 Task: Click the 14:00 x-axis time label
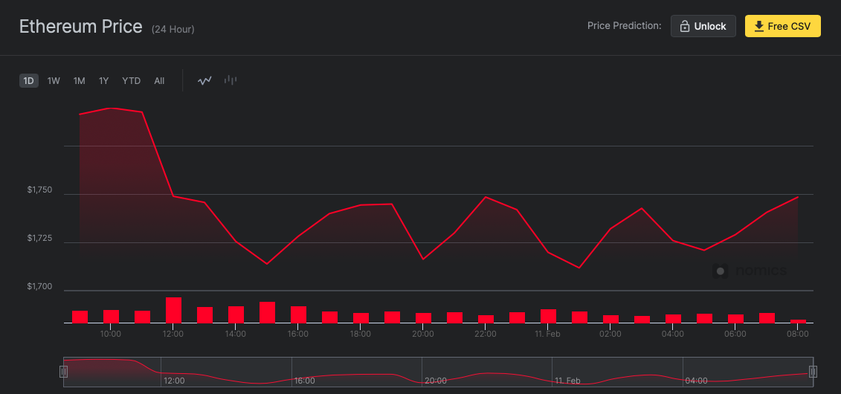click(236, 334)
